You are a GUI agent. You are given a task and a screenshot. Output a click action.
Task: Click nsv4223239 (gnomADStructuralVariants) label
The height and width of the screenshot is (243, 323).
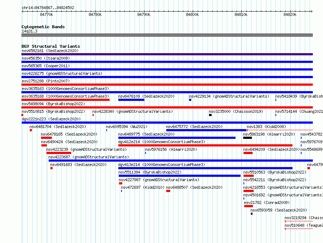(x=86, y=149)
